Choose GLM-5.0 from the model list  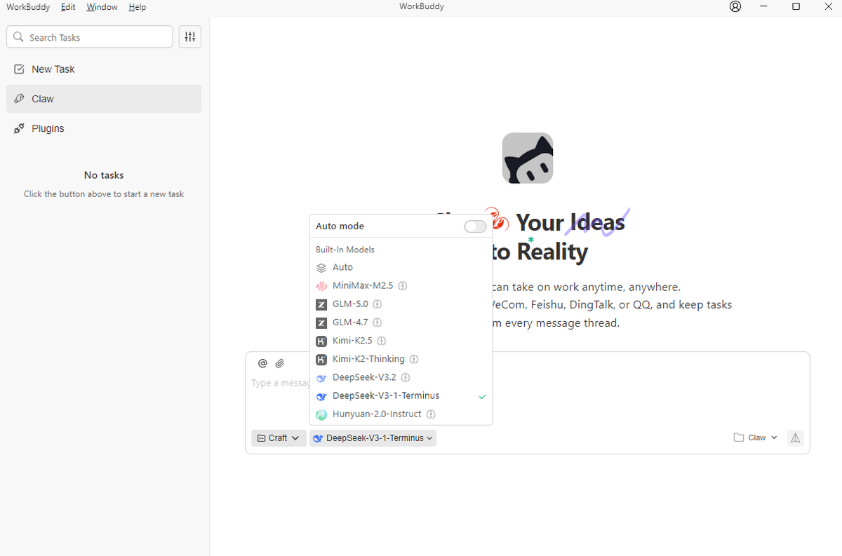[350, 304]
